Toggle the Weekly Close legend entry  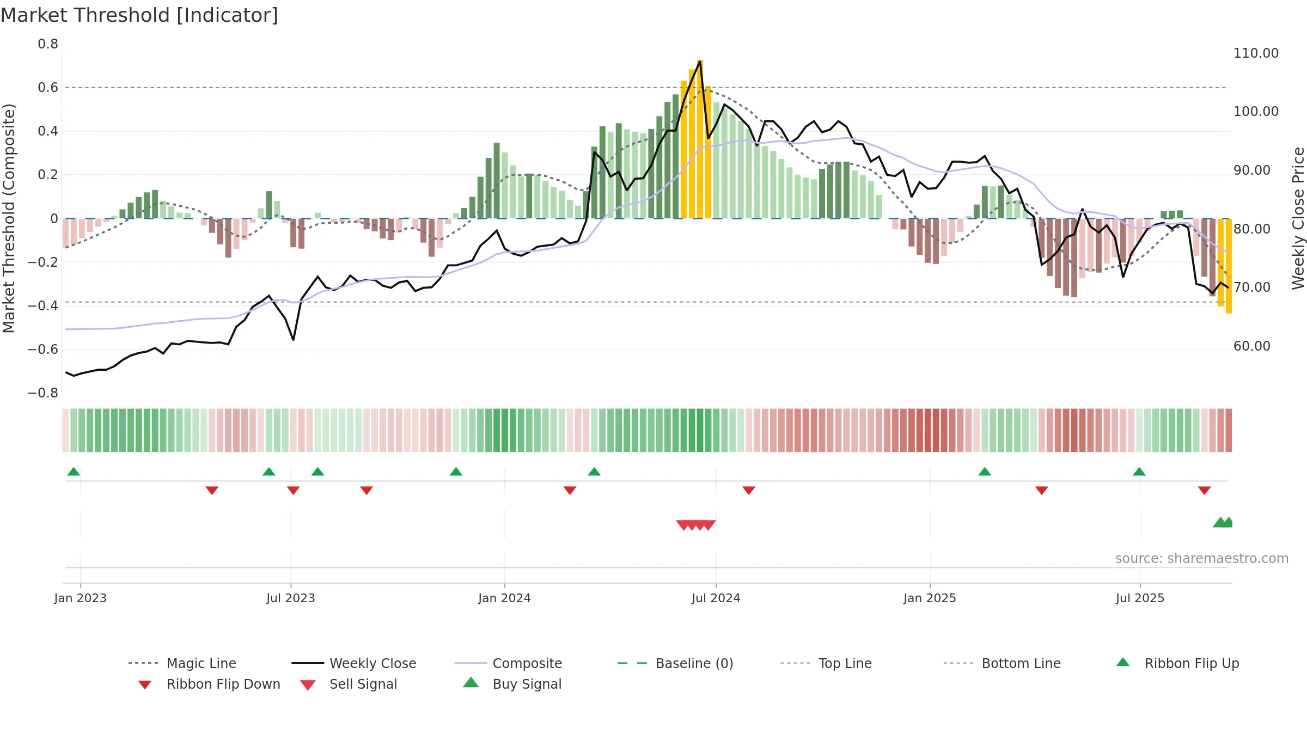[x=353, y=663]
